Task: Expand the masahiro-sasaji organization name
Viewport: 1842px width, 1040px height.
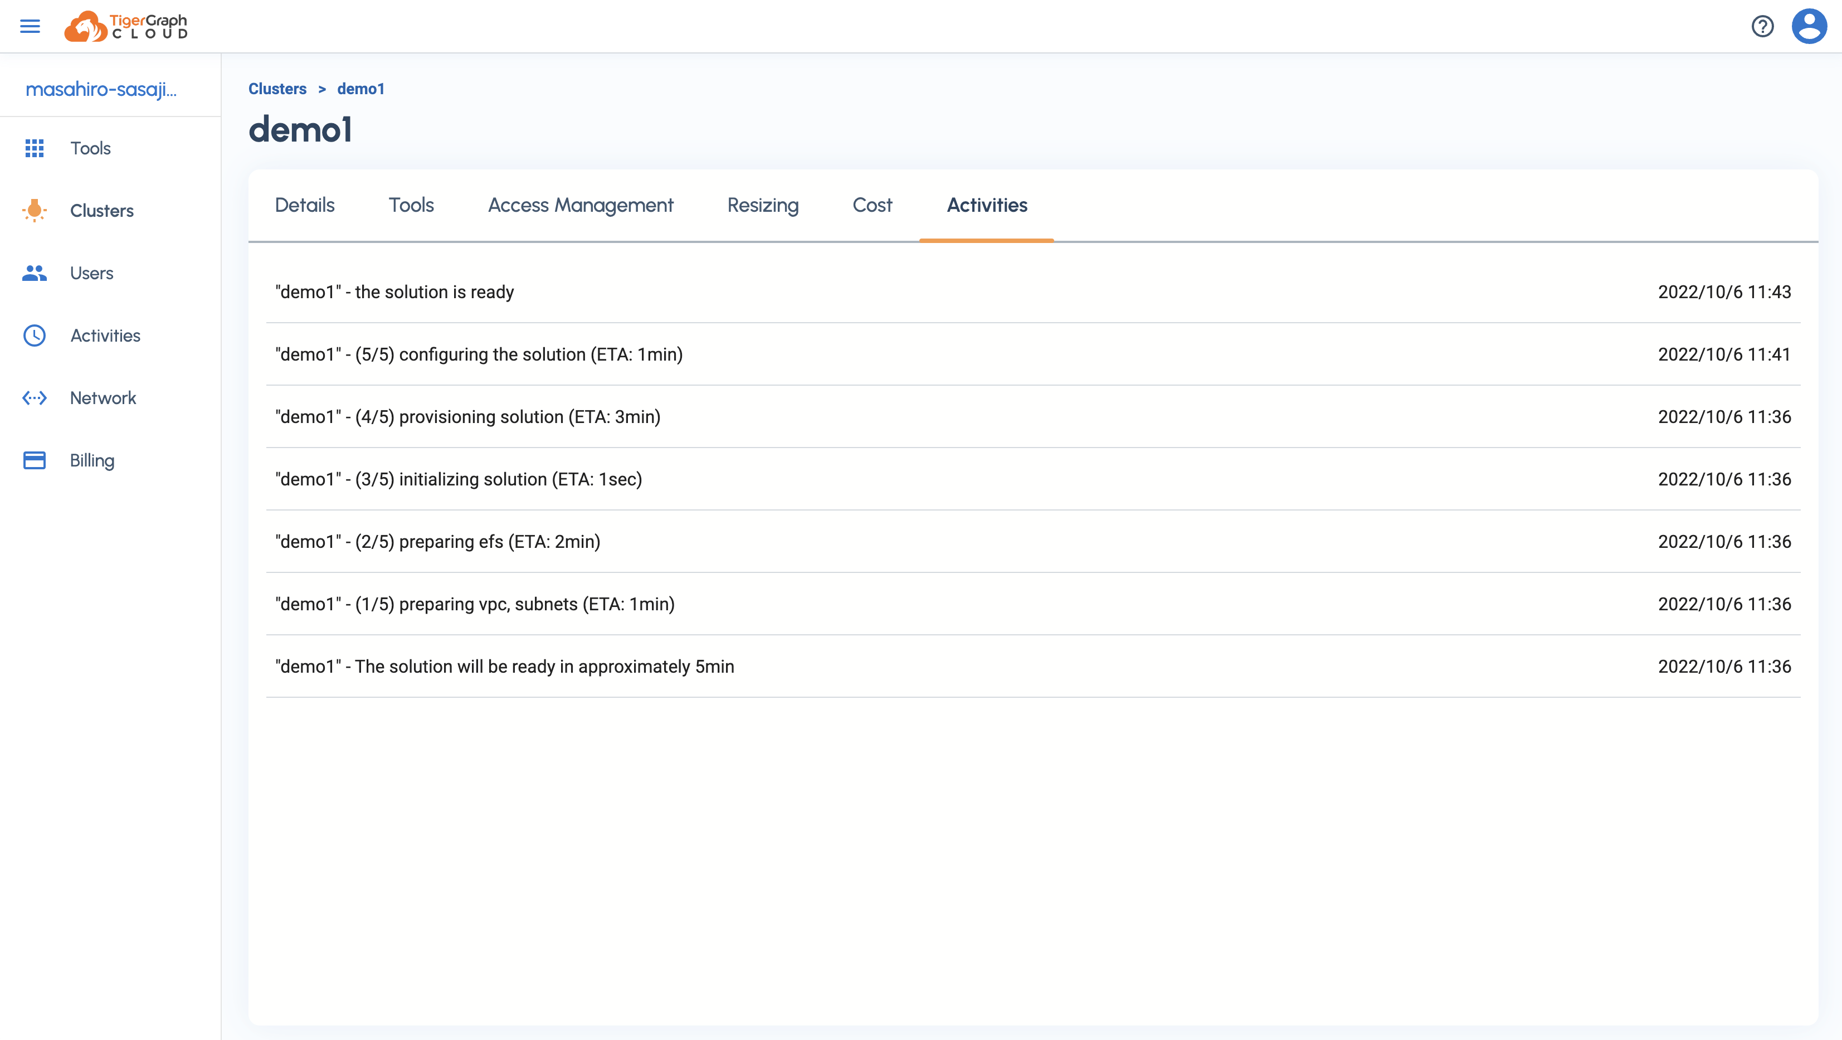Action: [x=101, y=89]
